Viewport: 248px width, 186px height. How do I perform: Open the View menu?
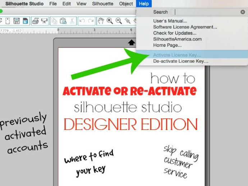[82, 4]
